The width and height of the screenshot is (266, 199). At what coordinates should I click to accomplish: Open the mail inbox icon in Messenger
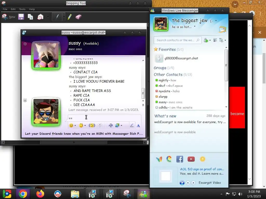(x=222, y=29)
